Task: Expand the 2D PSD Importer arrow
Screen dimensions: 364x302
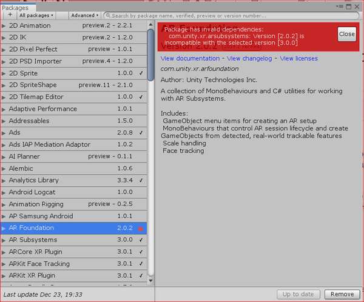Action: 4,61
